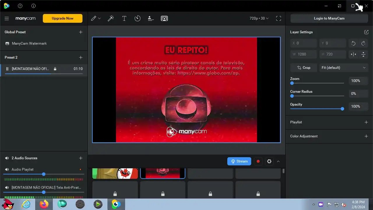The image size is (373, 210).
Task: Open Internet Explorer from taskbar
Action: pos(26,204)
